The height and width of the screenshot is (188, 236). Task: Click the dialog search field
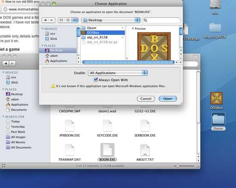point(161,20)
